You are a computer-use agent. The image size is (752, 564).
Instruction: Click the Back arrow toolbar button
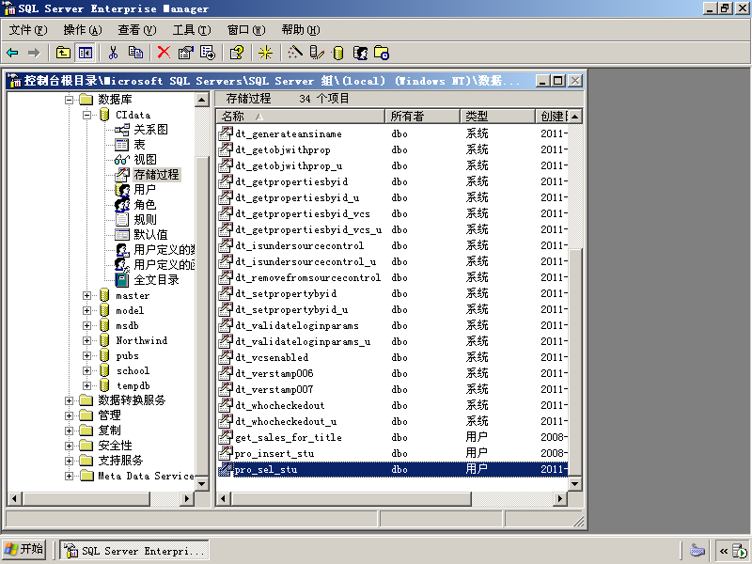coord(13,53)
